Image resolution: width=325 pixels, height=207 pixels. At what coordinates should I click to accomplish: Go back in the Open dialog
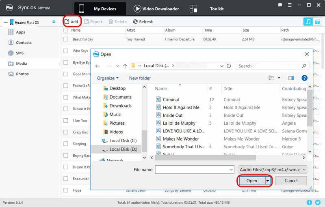pos(97,66)
